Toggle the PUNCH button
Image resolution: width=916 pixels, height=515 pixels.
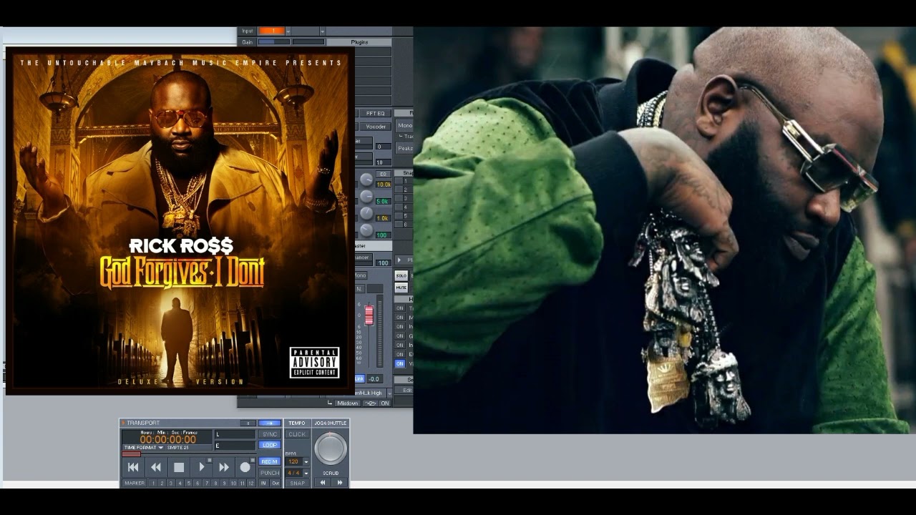[x=270, y=473]
